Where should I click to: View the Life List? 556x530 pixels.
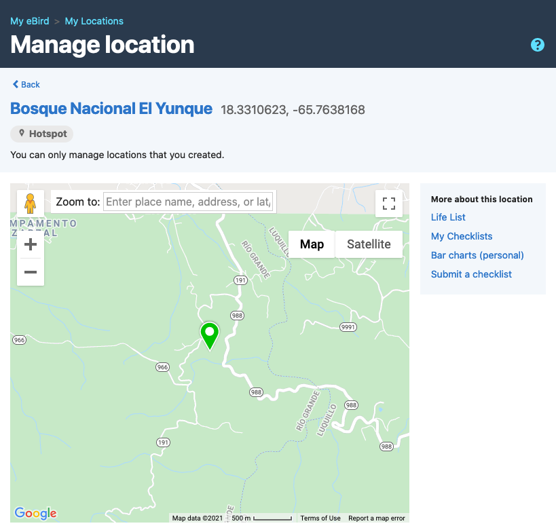pyautogui.click(x=448, y=217)
